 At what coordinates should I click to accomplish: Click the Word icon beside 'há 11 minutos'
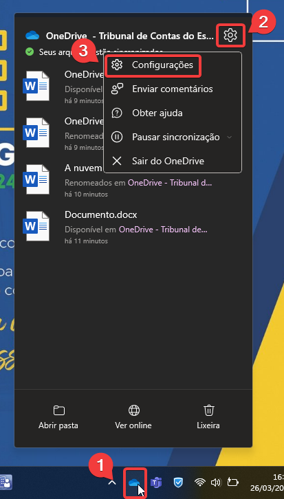pyautogui.click(x=36, y=226)
